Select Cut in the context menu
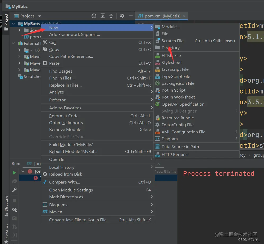Viewport: 264px width, 244px height. pos(98,42)
